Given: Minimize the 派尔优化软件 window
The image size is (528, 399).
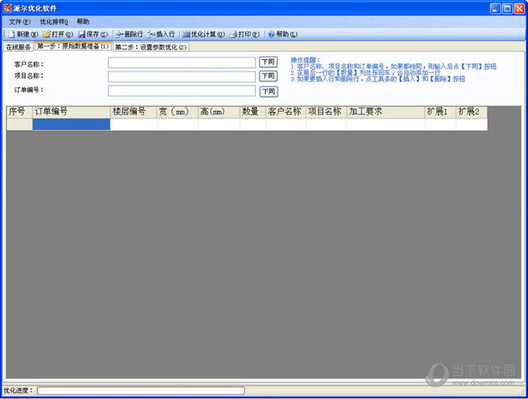Looking at the screenshot, I should [495, 8].
